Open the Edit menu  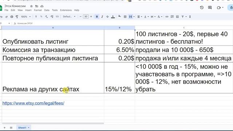(x=13, y=10)
